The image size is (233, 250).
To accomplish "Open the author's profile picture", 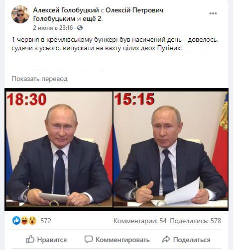I will [x=20, y=14].
